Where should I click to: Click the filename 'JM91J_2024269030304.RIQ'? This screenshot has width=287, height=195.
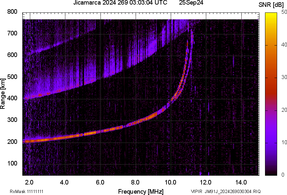coord(232,191)
